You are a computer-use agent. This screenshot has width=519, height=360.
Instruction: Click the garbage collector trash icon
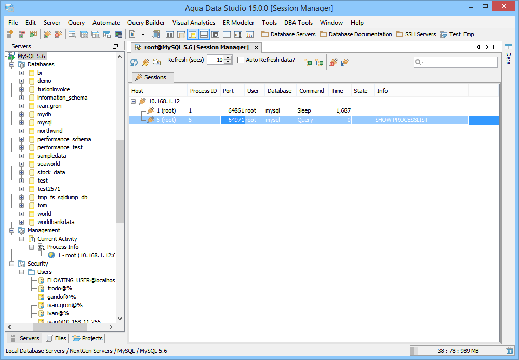pyautogui.click(x=510, y=351)
